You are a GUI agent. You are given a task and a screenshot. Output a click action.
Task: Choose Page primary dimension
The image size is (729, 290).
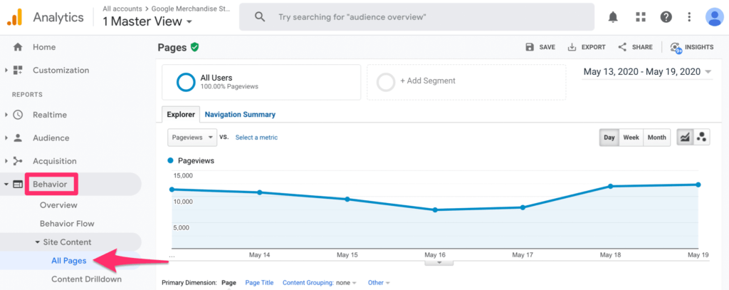(x=229, y=283)
